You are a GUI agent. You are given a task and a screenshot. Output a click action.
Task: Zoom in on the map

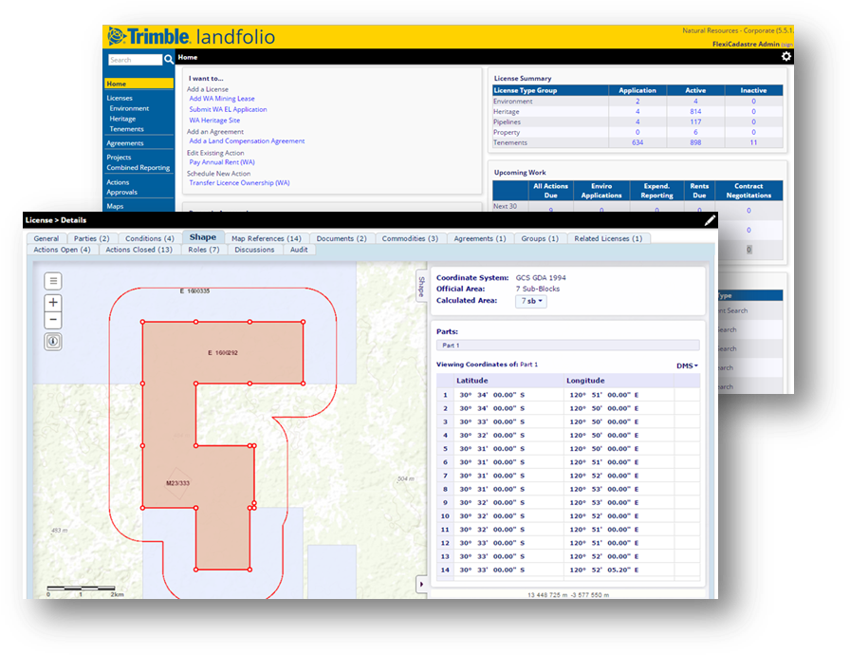click(53, 303)
